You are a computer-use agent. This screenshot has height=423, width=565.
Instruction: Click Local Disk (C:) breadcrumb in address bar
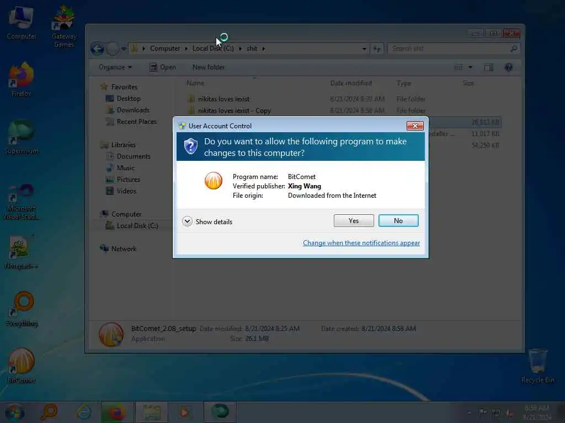tap(213, 48)
